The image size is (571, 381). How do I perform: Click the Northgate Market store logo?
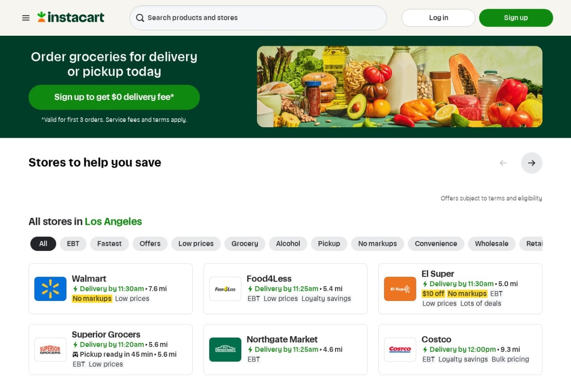pyautogui.click(x=225, y=350)
